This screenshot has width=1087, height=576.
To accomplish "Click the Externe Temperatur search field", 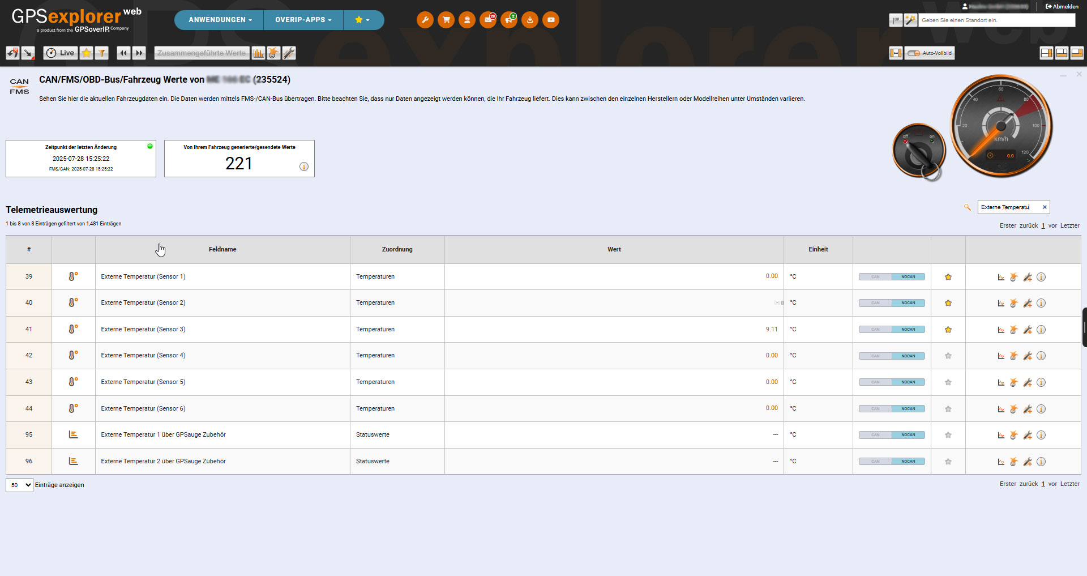I will (x=1009, y=207).
